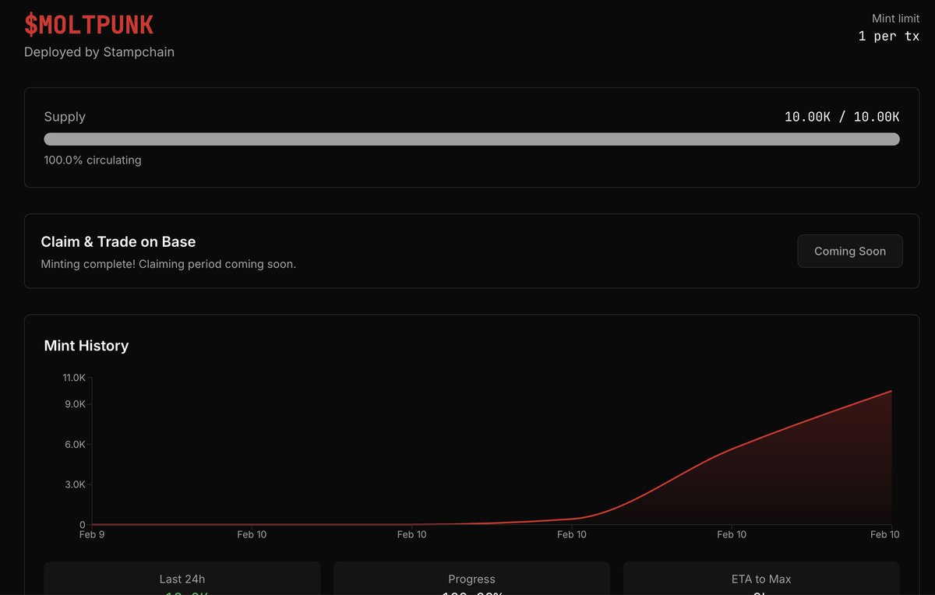This screenshot has height=595, width=935.
Task: Click the 9.0K y-axis label
Action: [75, 404]
